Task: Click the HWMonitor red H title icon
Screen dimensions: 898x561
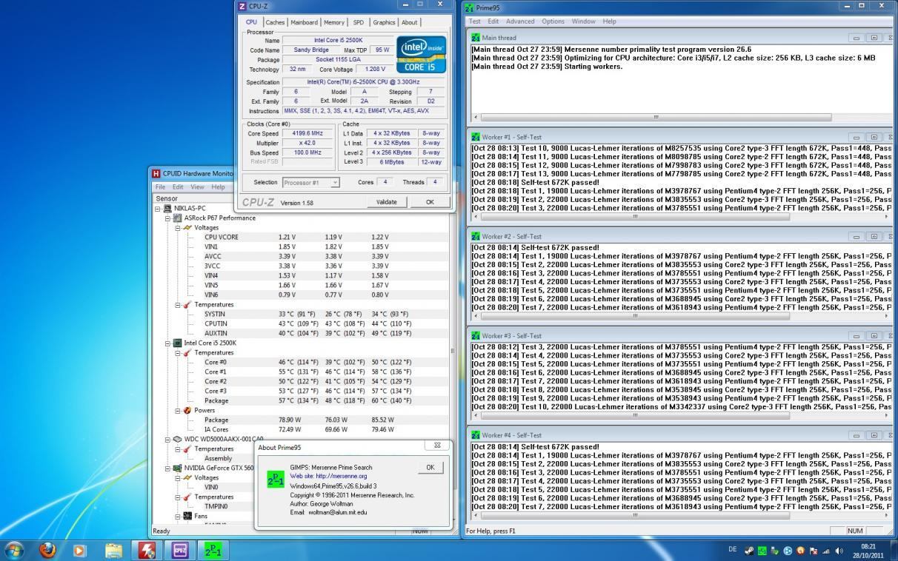Action: tap(156, 174)
